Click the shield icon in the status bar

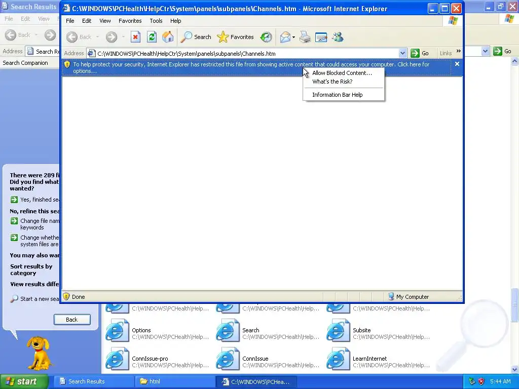66,296
